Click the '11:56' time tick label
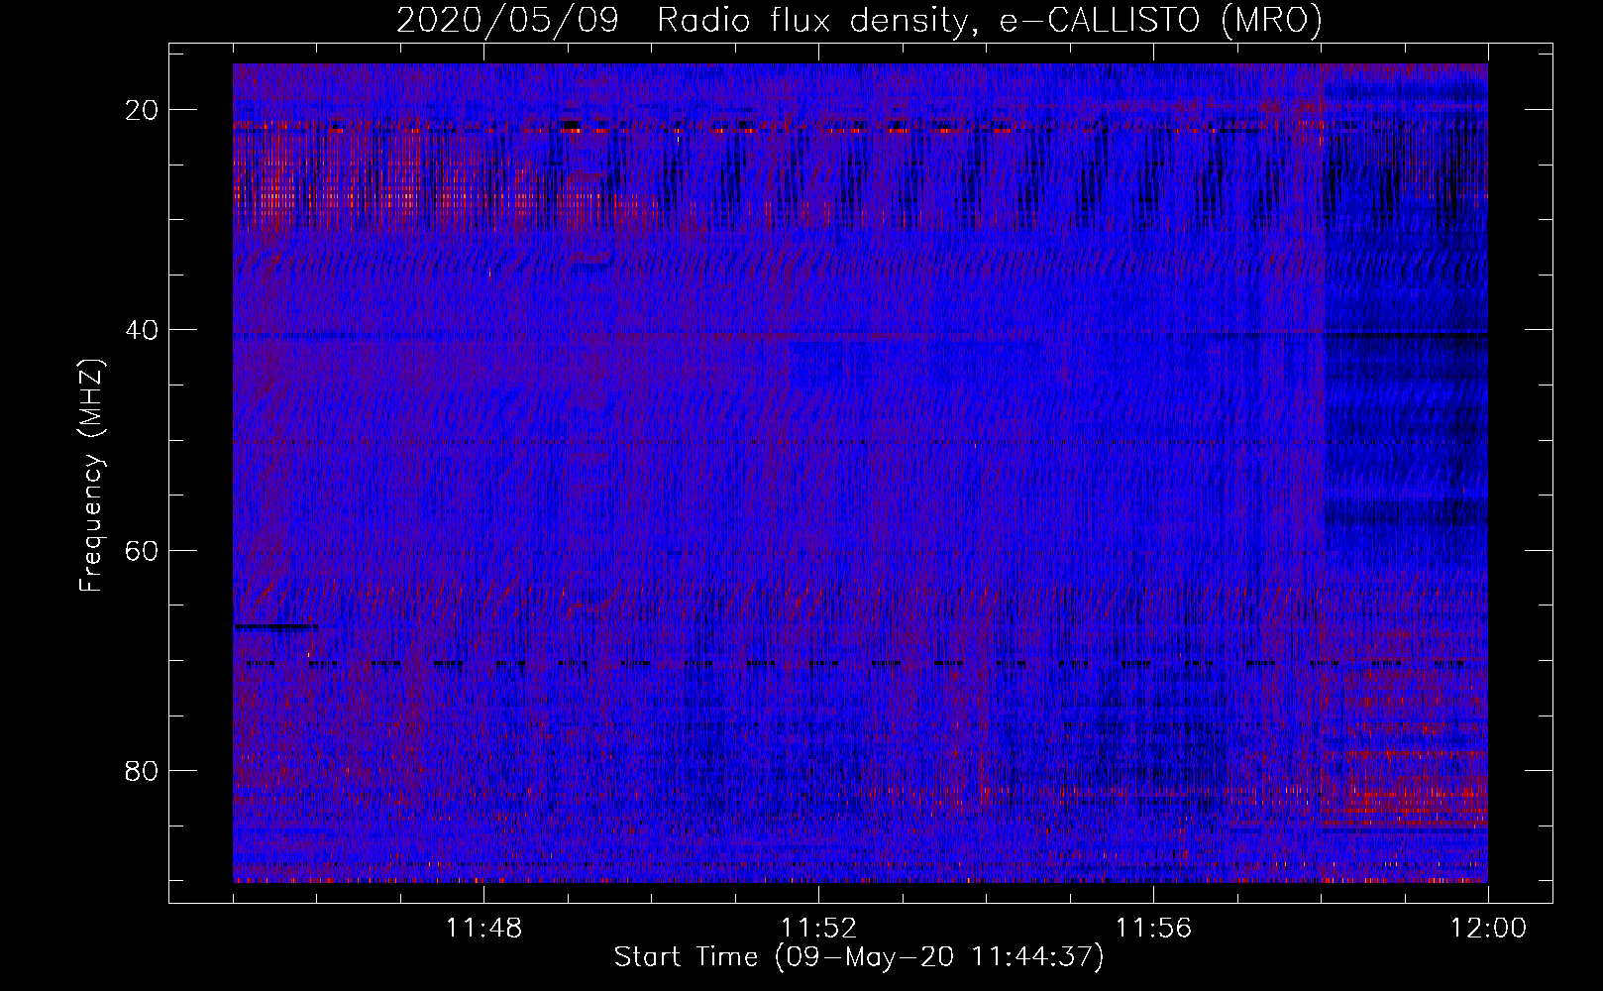Screen dimensions: 1603x991 [x=1153, y=929]
